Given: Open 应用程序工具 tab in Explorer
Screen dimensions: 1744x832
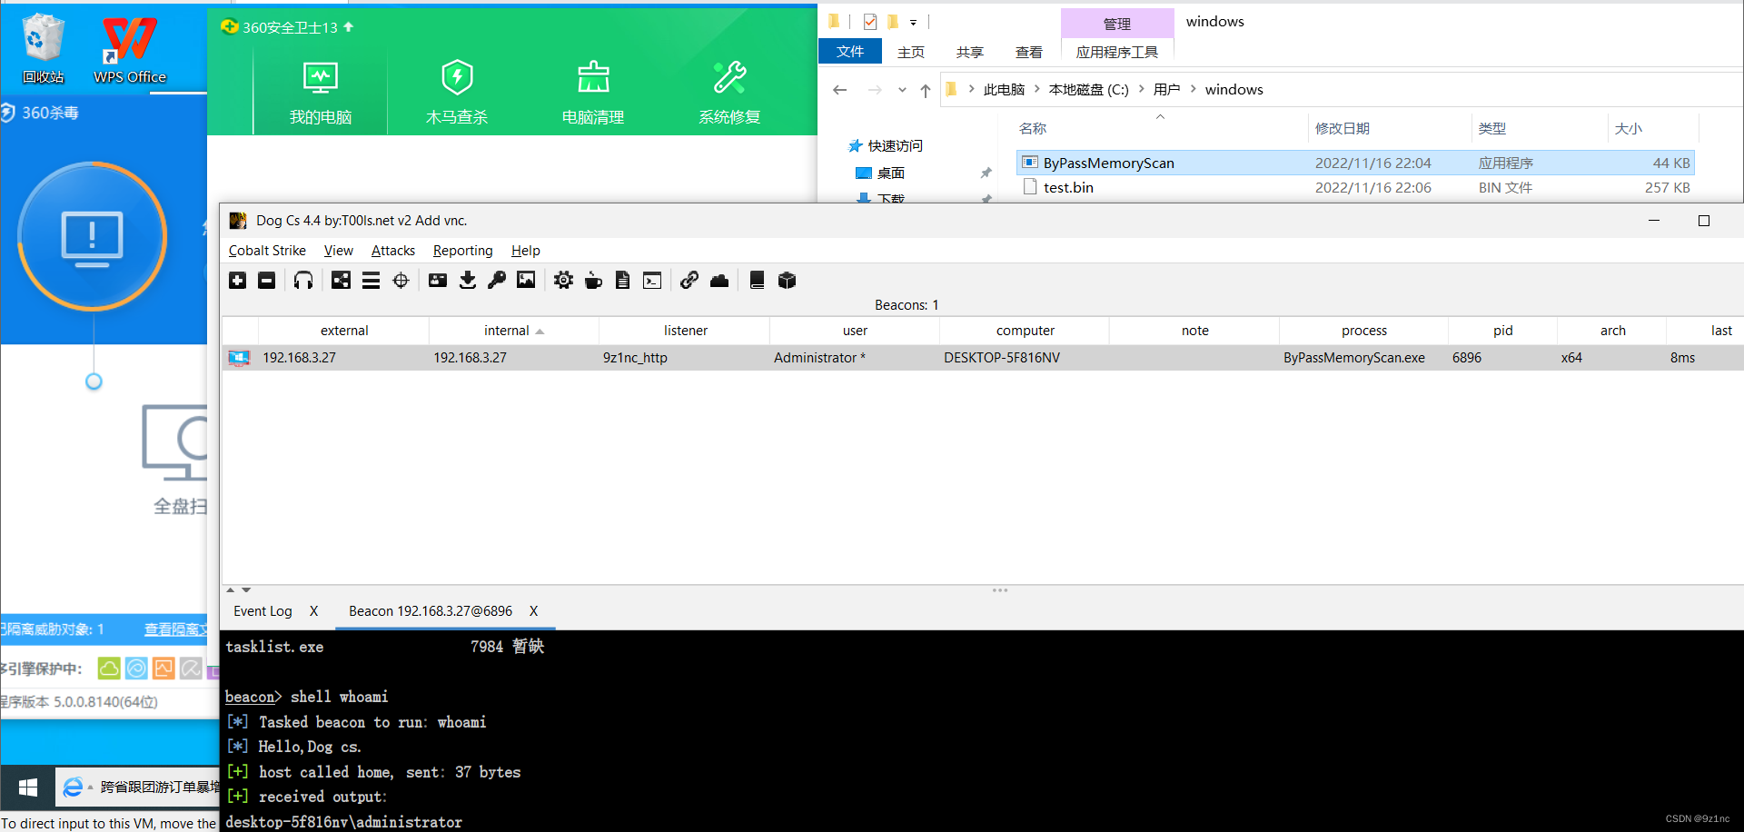Looking at the screenshot, I should click(x=1117, y=52).
